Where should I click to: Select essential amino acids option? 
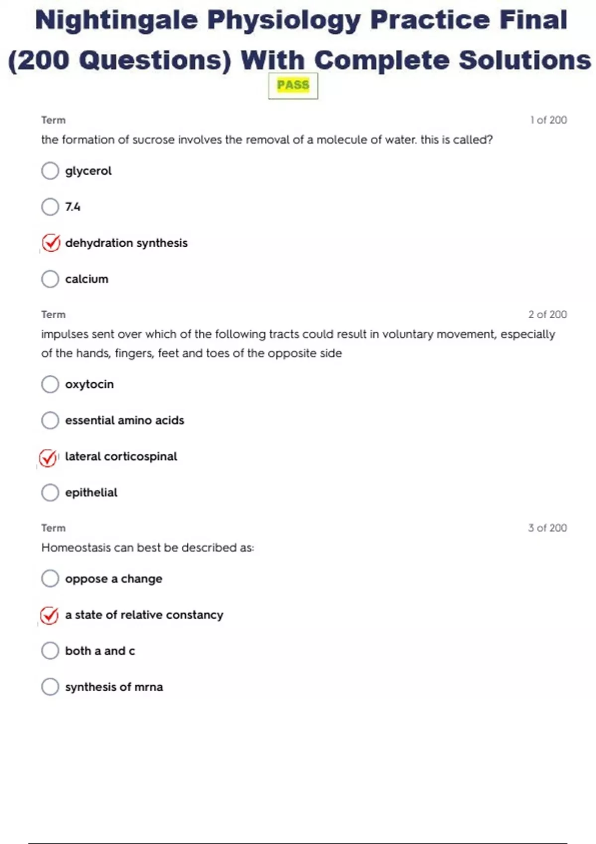(x=50, y=421)
